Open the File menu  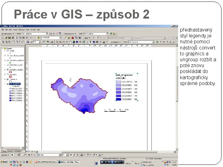coord(2,30)
